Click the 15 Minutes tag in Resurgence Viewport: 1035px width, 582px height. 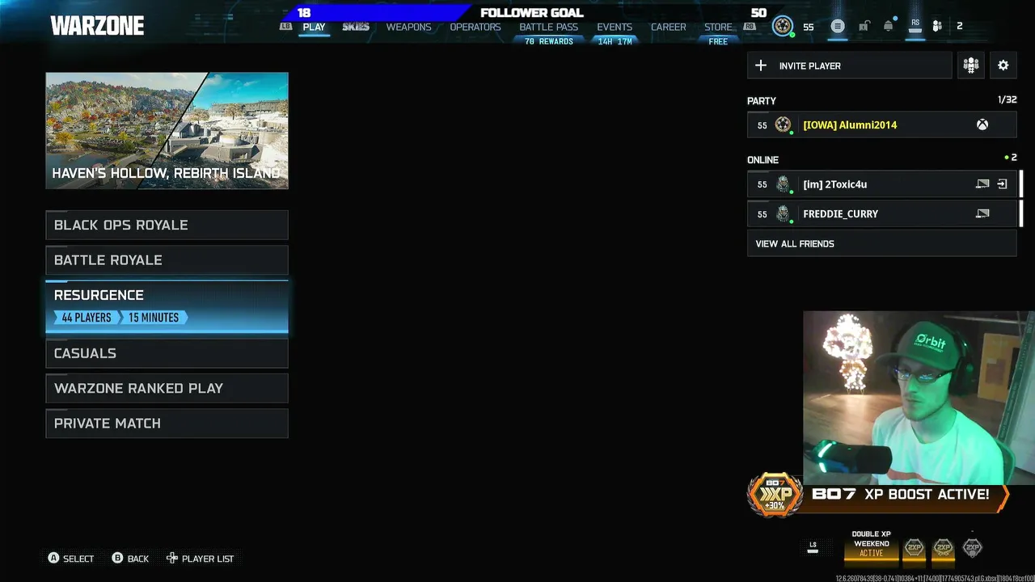pos(154,318)
